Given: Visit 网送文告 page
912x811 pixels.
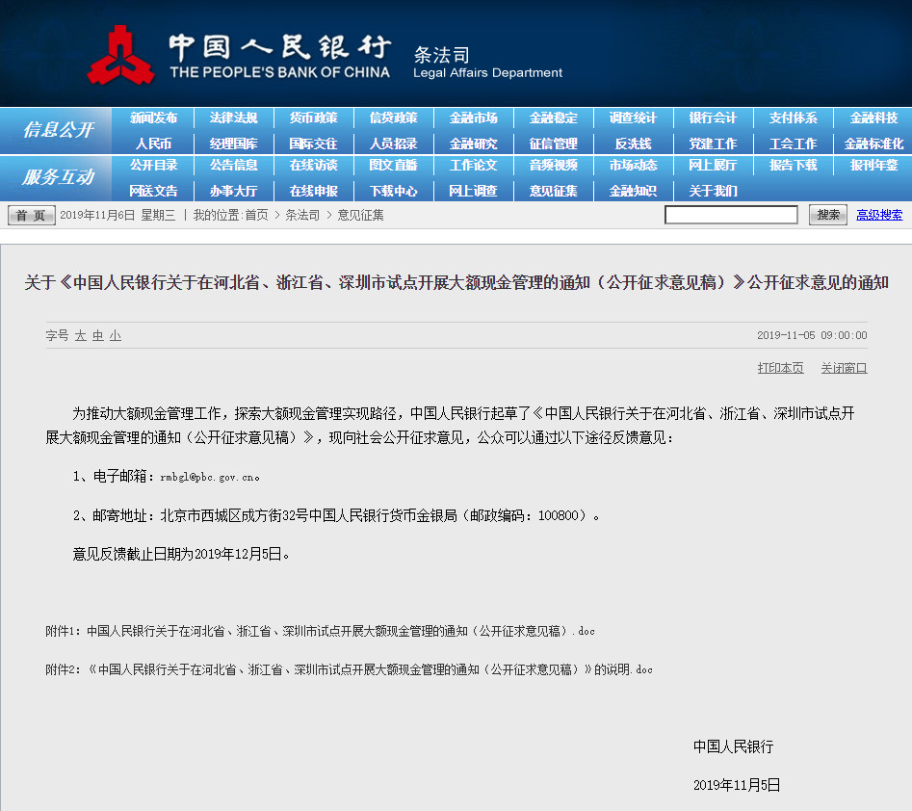Looking at the screenshot, I should pos(153,191).
